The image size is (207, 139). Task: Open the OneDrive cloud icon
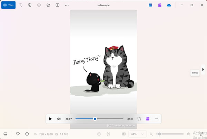[169, 5]
